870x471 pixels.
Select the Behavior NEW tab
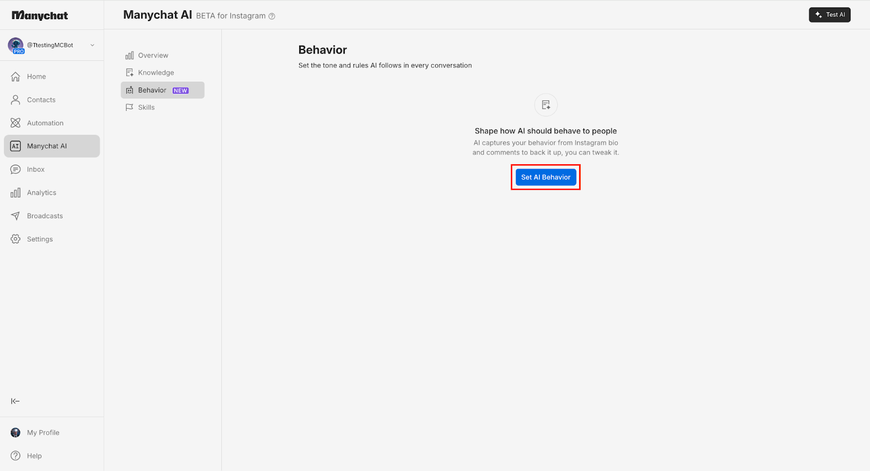(x=162, y=90)
